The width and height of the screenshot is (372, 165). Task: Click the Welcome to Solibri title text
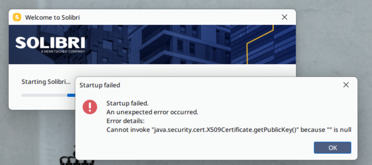(53, 18)
